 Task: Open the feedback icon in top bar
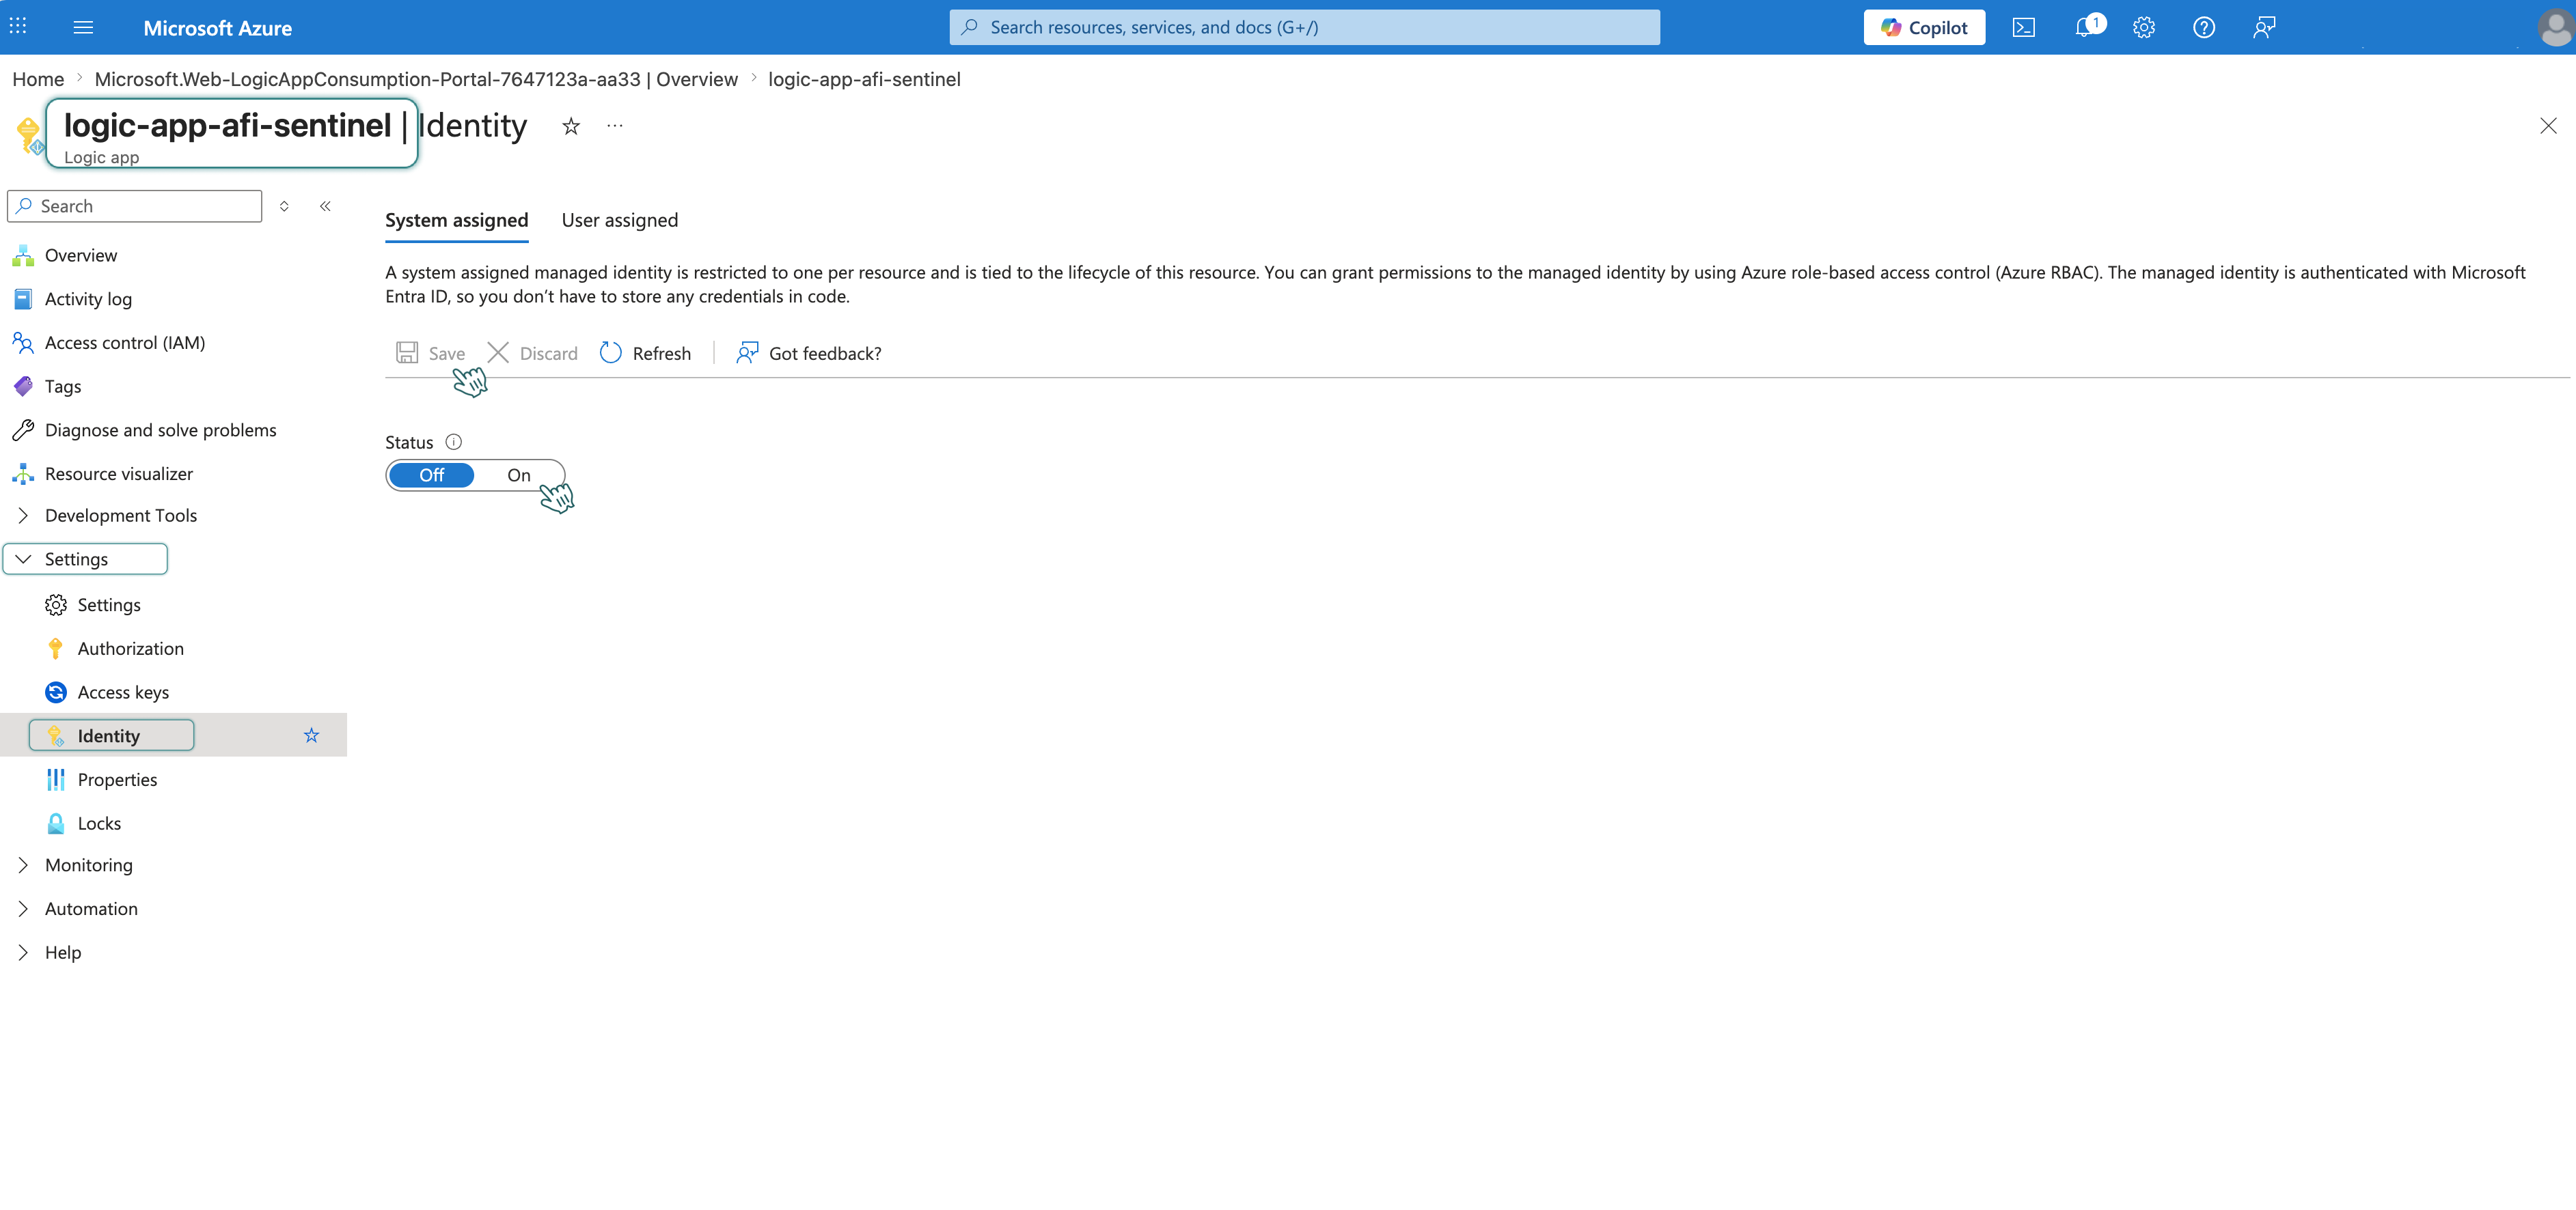[x=2264, y=27]
